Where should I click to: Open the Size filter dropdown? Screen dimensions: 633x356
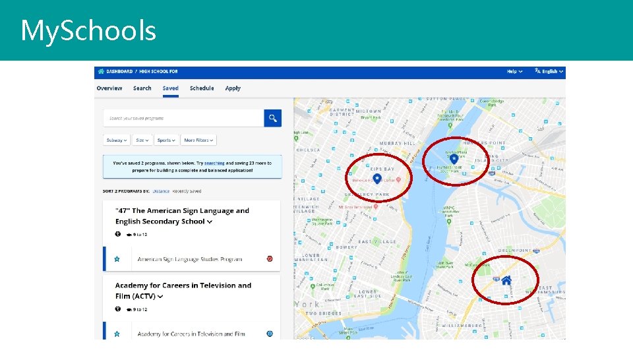142,140
